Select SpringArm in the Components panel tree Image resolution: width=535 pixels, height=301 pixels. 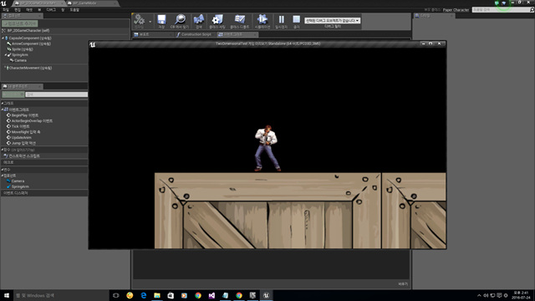coord(20,54)
